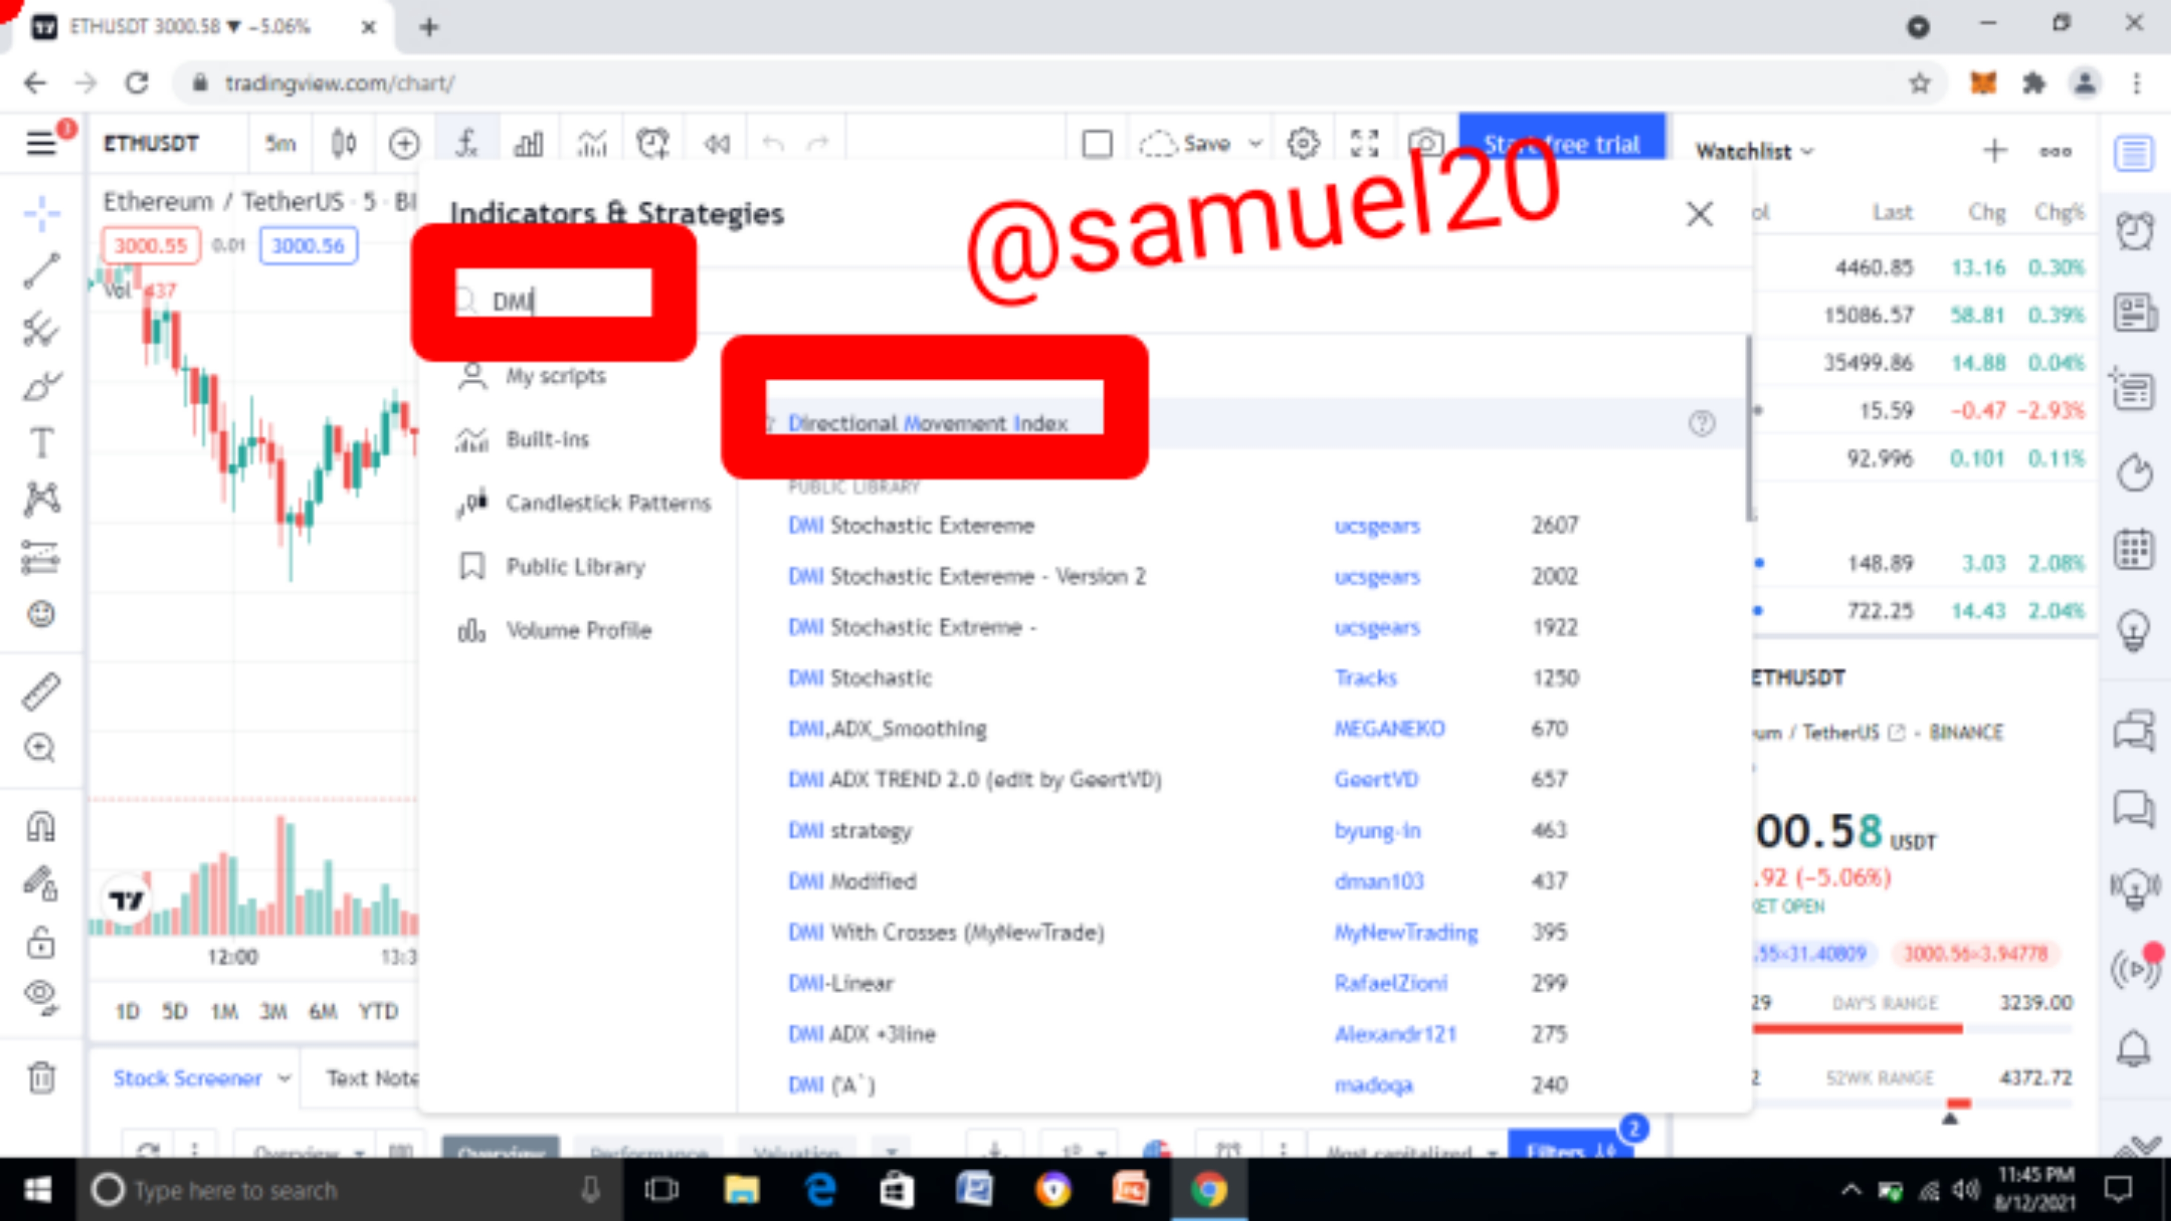The image size is (2171, 1221).
Task: Open the Save dropdown arrow
Action: (1255, 143)
